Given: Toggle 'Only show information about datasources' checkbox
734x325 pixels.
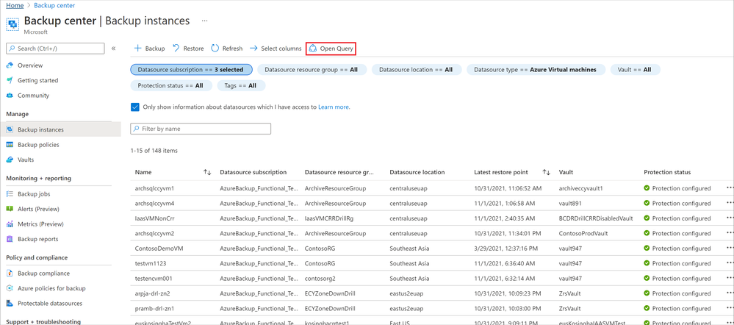Looking at the screenshot, I should tap(135, 107).
